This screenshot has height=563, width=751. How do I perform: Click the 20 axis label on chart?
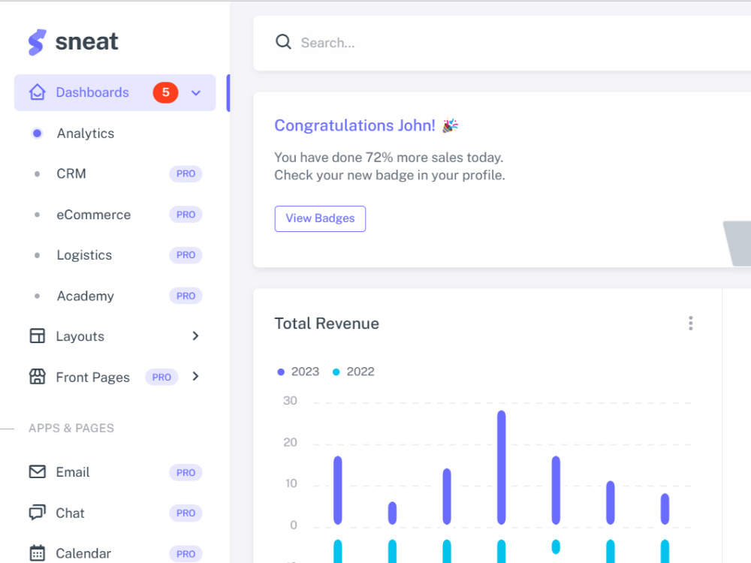point(290,442)
